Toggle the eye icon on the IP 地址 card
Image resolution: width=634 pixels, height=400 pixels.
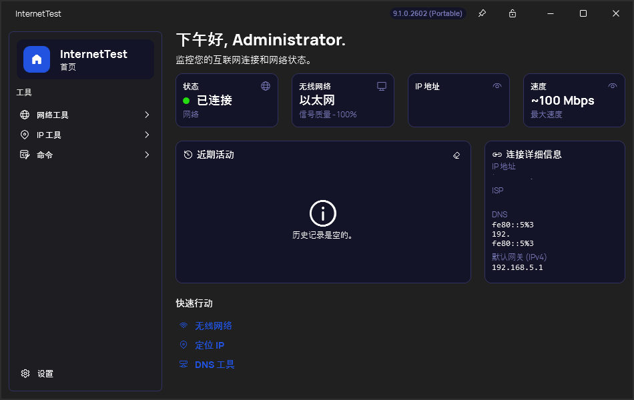(x=497, y=86)
